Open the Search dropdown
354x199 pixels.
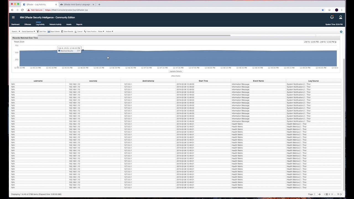(16, 32)
